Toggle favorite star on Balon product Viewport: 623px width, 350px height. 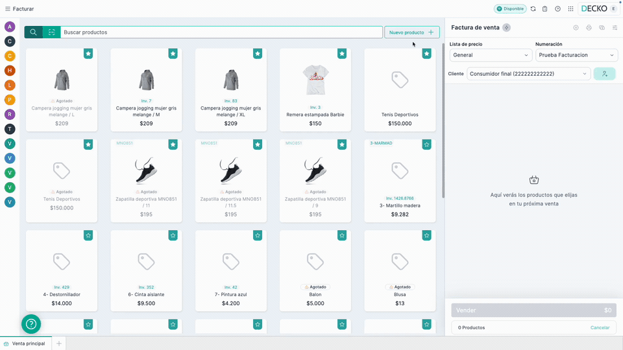pos(342,235)
